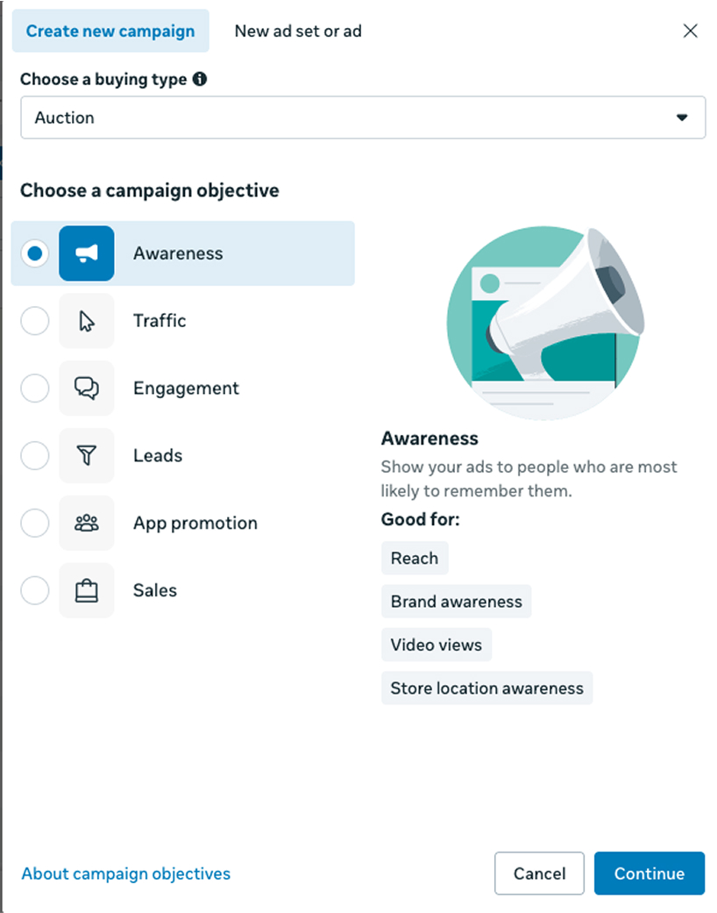Click the Cancel button
The image size is (717, 913).
point(539,874)
